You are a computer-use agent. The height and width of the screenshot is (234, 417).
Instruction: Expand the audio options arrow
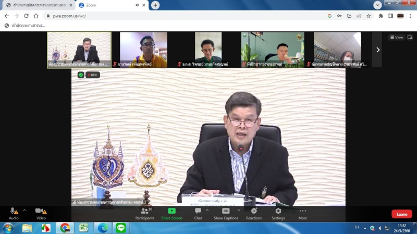click(24, 210)
